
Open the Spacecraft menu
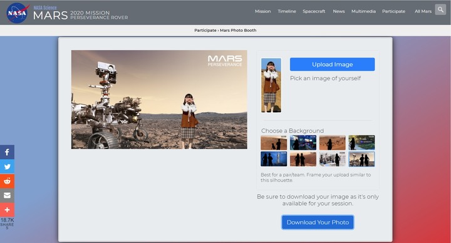314,11
